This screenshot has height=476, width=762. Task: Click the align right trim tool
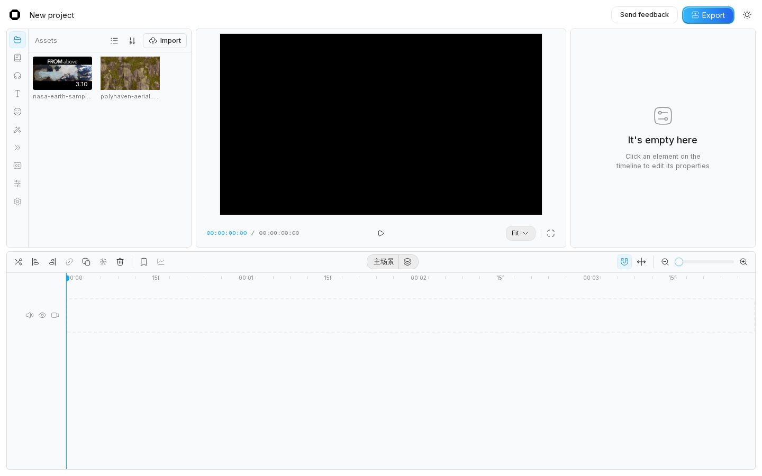(x=52, y=262)
